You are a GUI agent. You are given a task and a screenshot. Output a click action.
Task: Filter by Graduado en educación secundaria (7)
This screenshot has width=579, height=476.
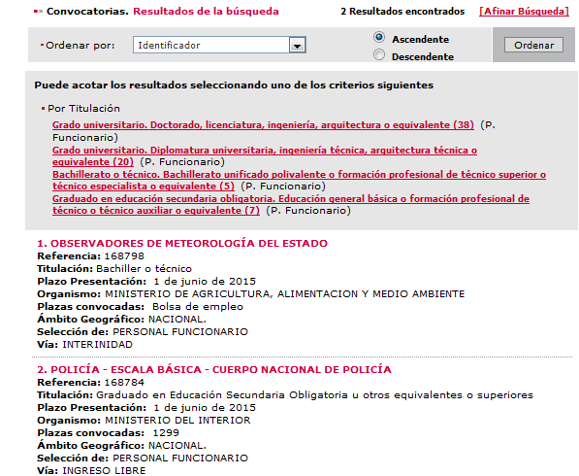pyautogui.click(x=291, y=205)
